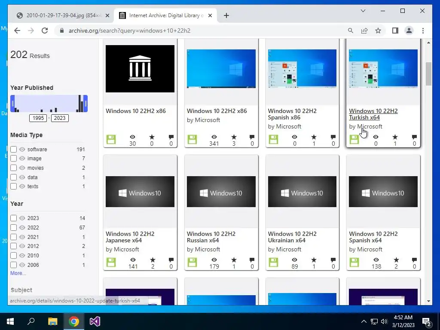The image size is (440, 330).
Task: Edit the 2023 end year box
Action: pyautogui.click(x=60, y=118)
